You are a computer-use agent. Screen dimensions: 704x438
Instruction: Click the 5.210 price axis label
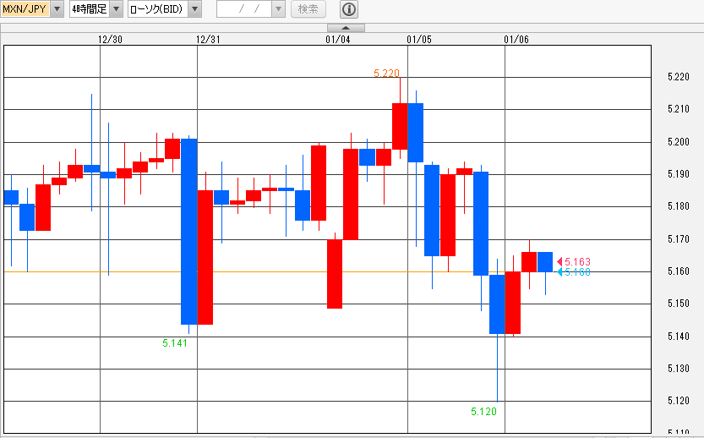point(679,109)
